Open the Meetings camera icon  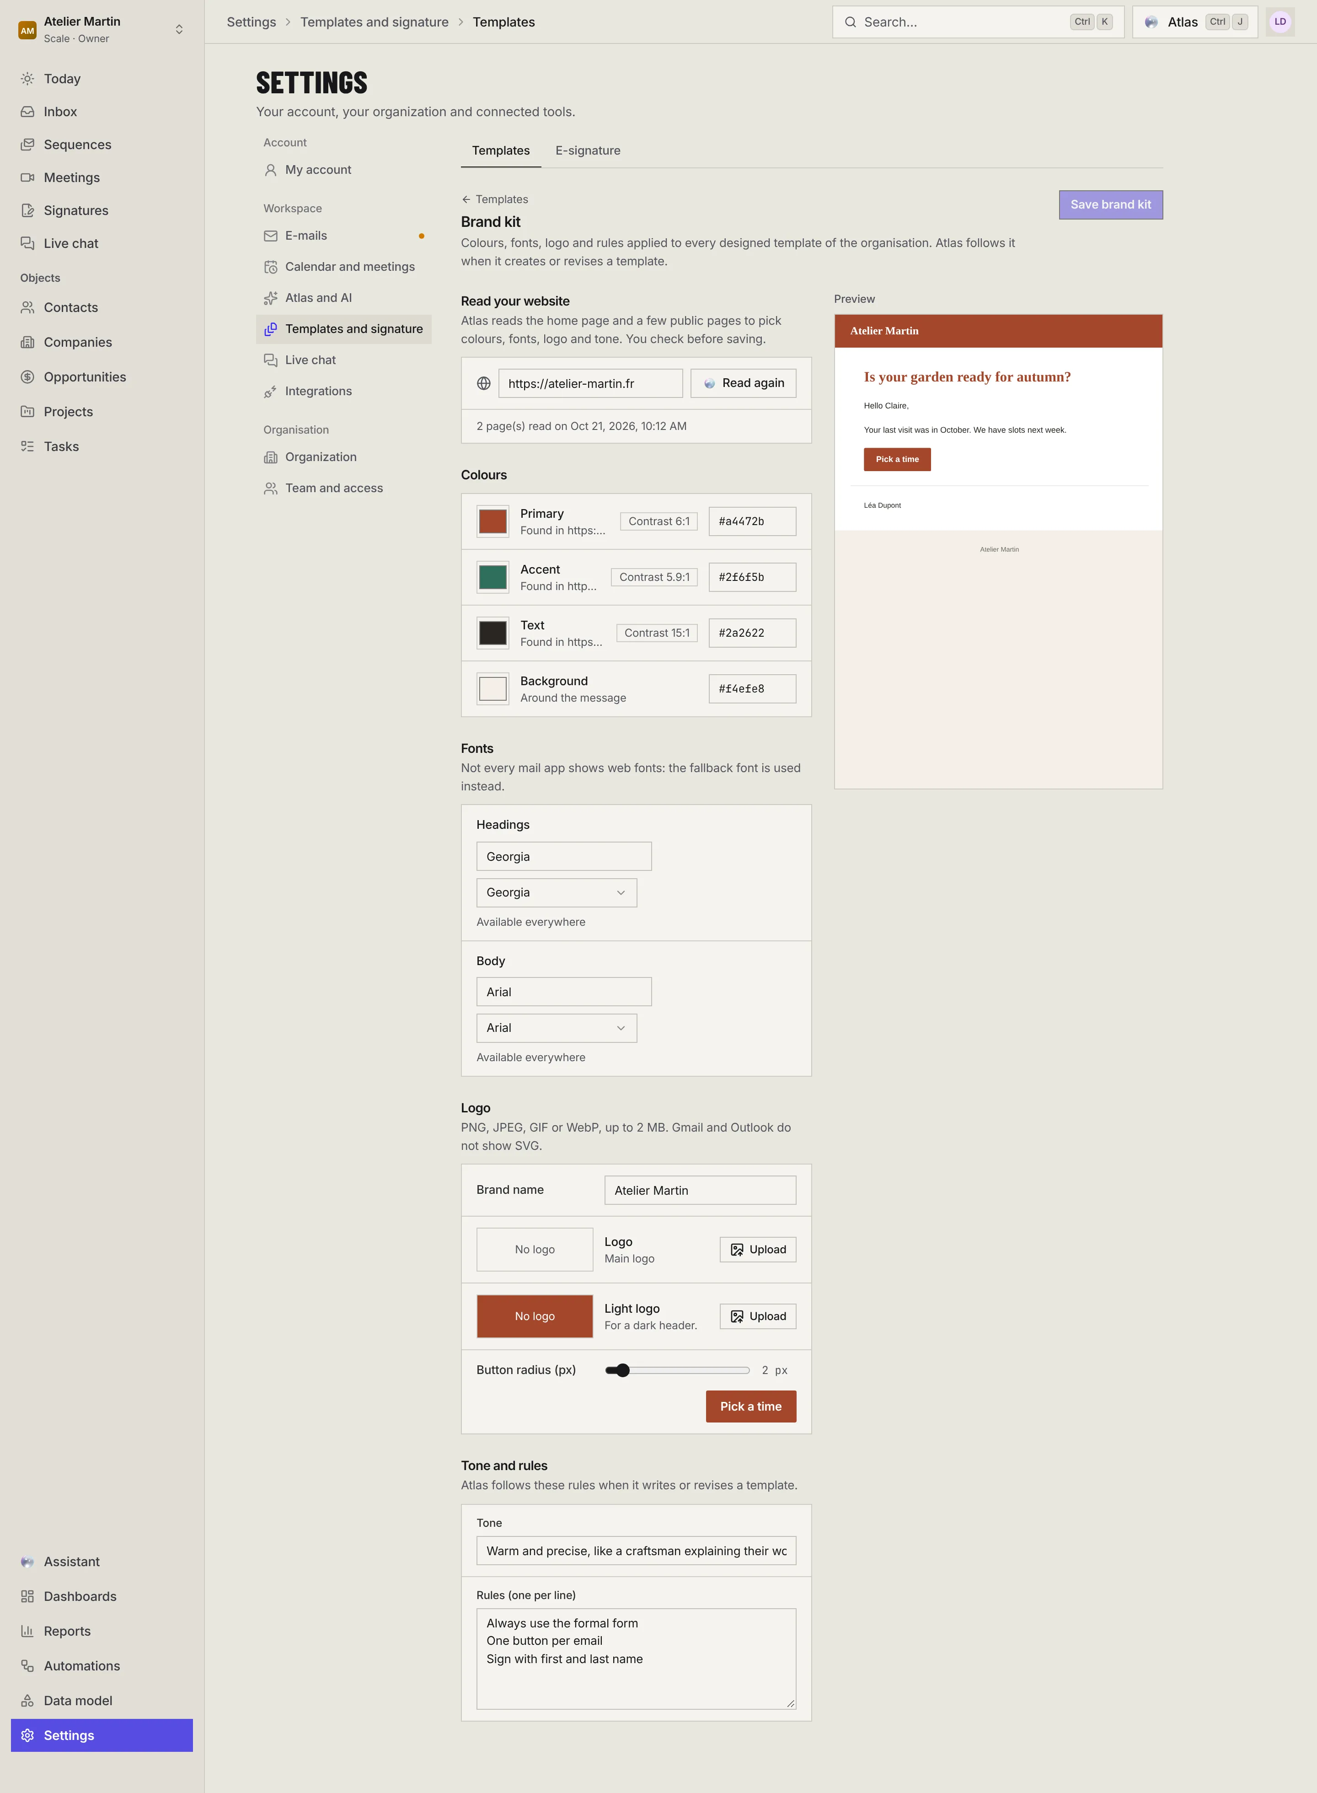point(27,177)
